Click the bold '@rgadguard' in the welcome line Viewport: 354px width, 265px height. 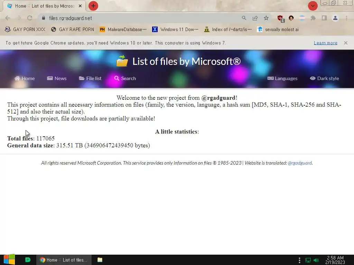pos(218,98)
